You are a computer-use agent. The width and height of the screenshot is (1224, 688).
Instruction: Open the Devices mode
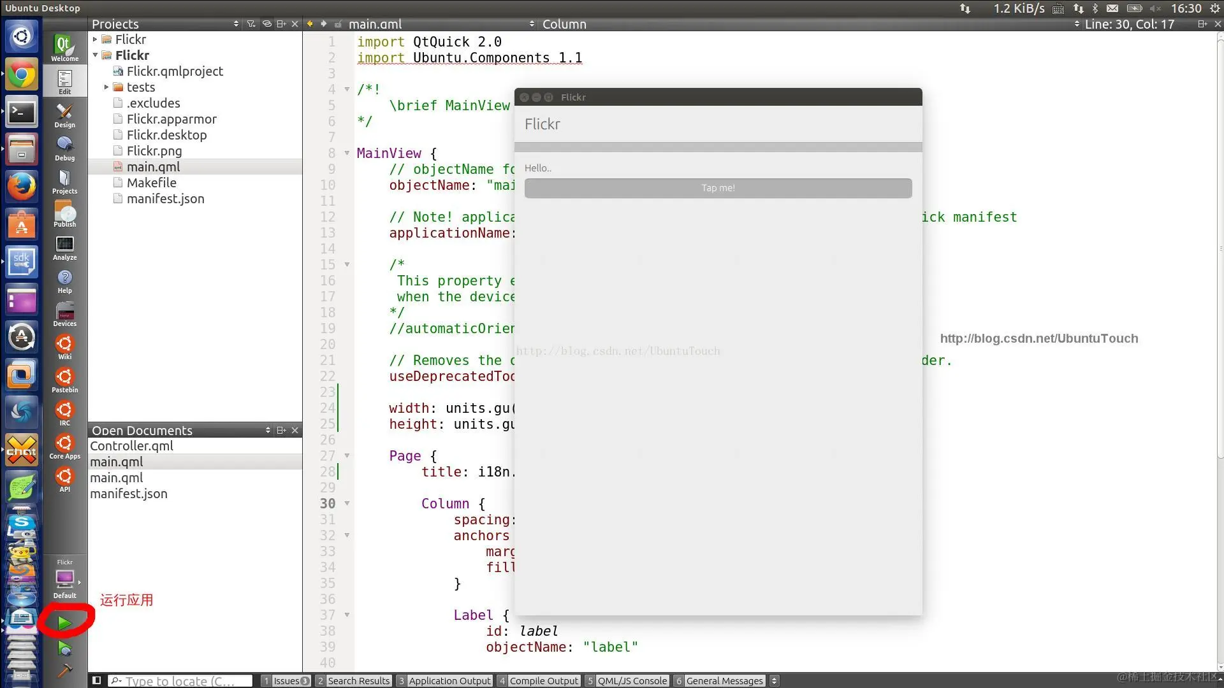click(x=64, y=314)
